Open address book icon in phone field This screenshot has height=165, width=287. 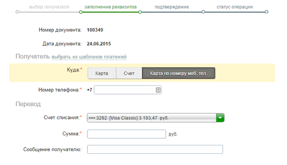pyautogui.click(x=158, y=90)
